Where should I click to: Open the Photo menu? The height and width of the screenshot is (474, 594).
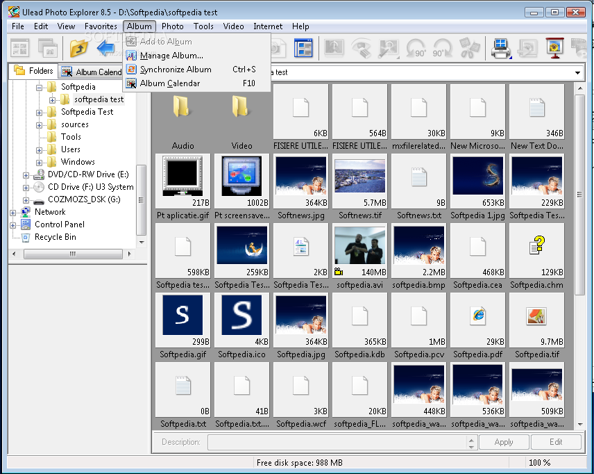pos(172,26)
